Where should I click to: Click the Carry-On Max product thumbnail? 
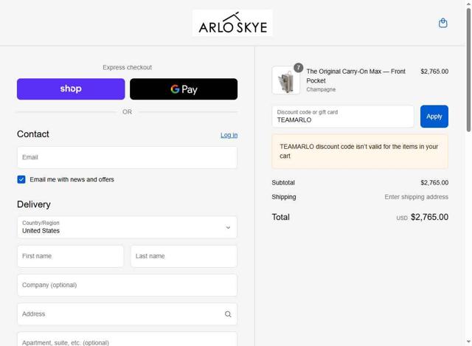pos(285,80)
